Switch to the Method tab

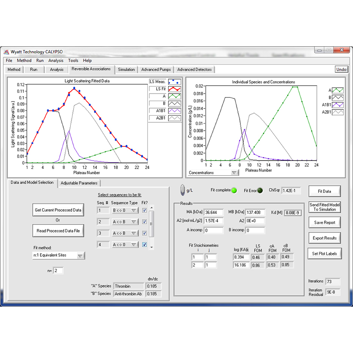coord(14,70)
